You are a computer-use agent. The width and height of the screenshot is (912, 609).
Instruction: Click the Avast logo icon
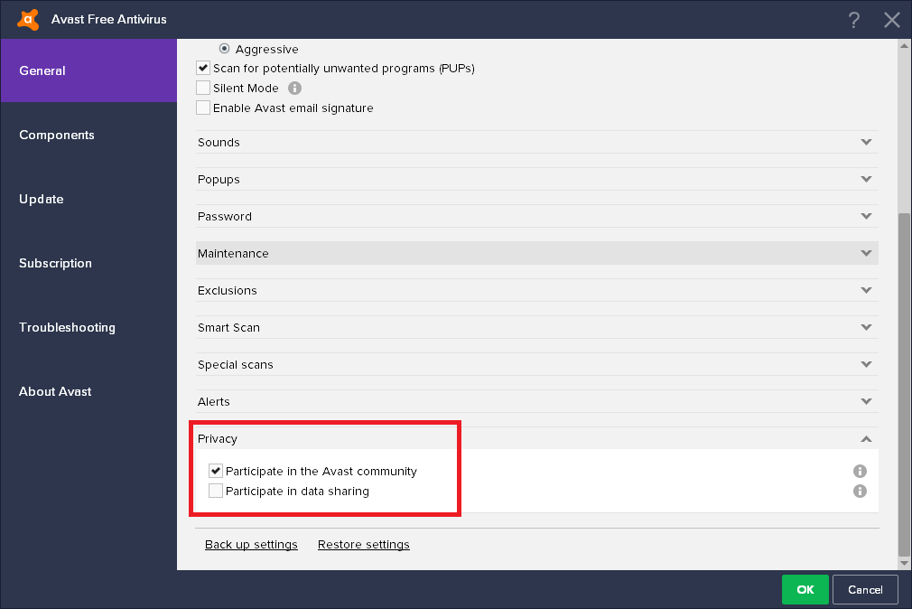pyautogui.click(x=28, y=19)
